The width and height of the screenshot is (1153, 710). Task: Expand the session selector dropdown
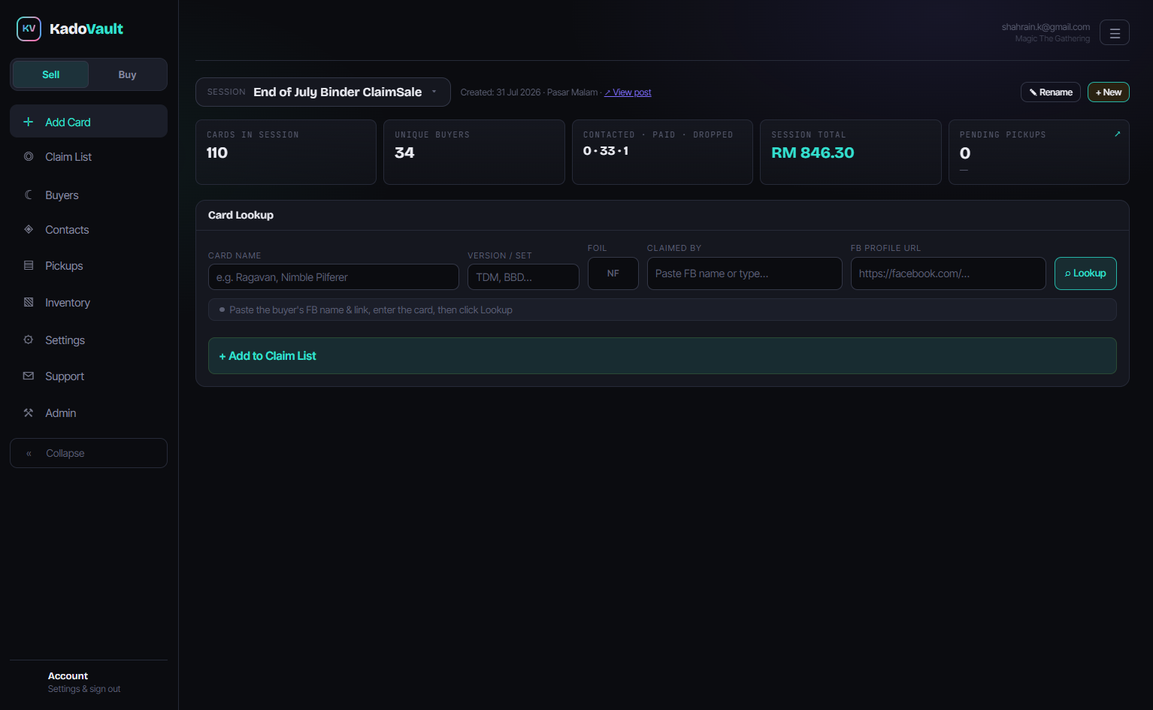pyautogui.click(x=323, y=92)
